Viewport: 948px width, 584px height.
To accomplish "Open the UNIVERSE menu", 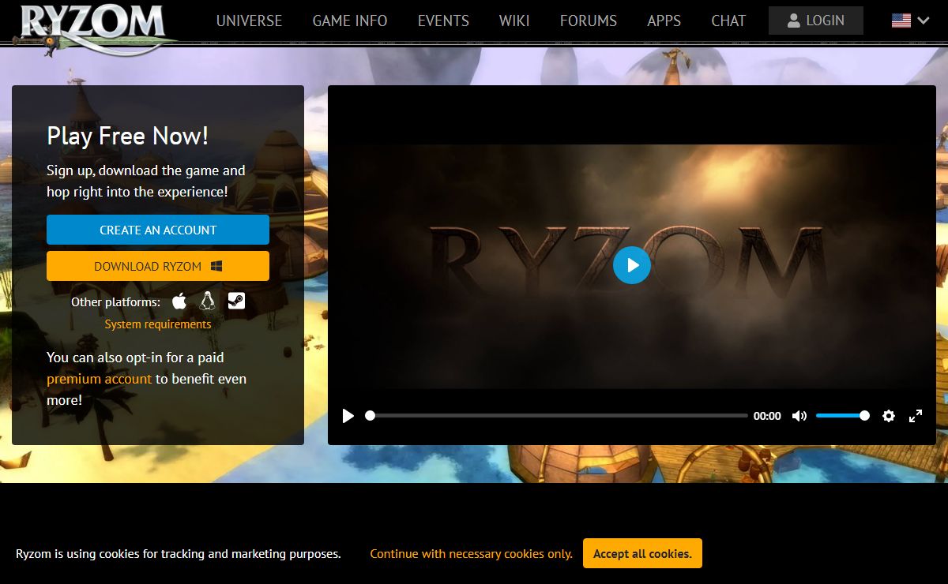I will (x=249, y=21).
